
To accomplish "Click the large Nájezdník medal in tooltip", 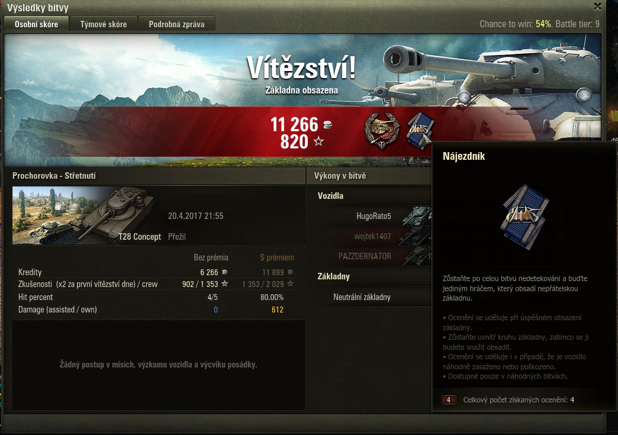I will click(524, 217).
